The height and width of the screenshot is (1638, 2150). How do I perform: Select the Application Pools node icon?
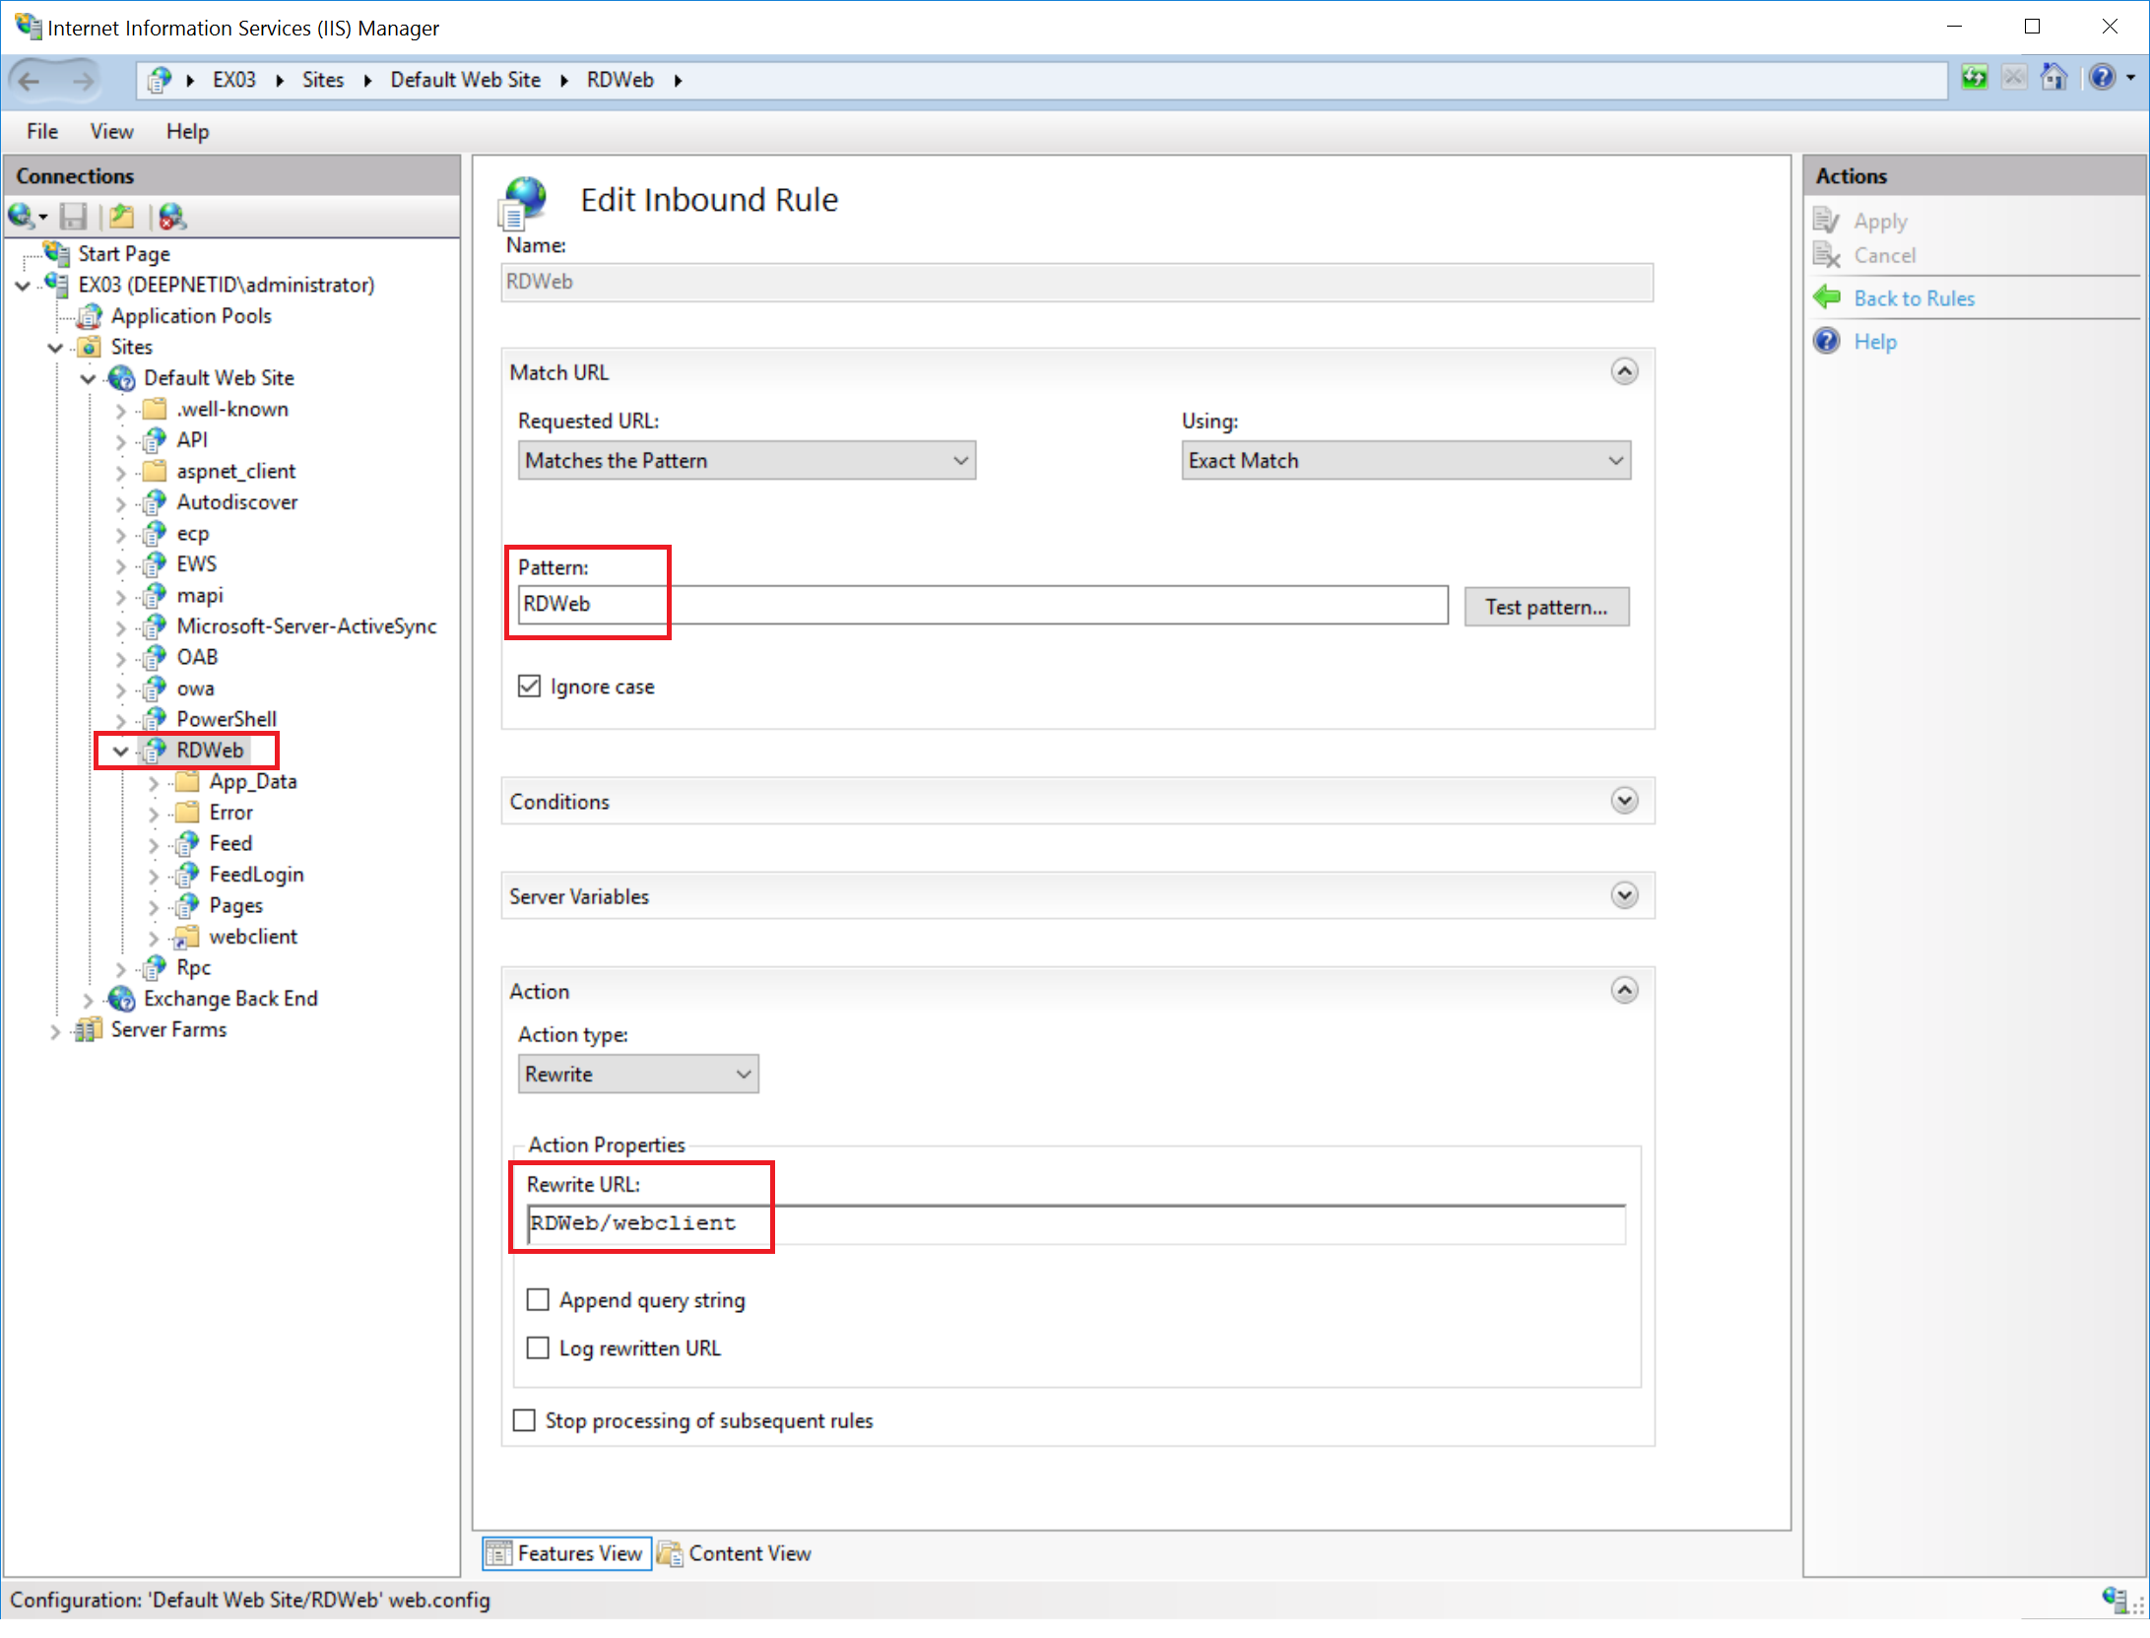pyautogui.click(x=90, y=316)
